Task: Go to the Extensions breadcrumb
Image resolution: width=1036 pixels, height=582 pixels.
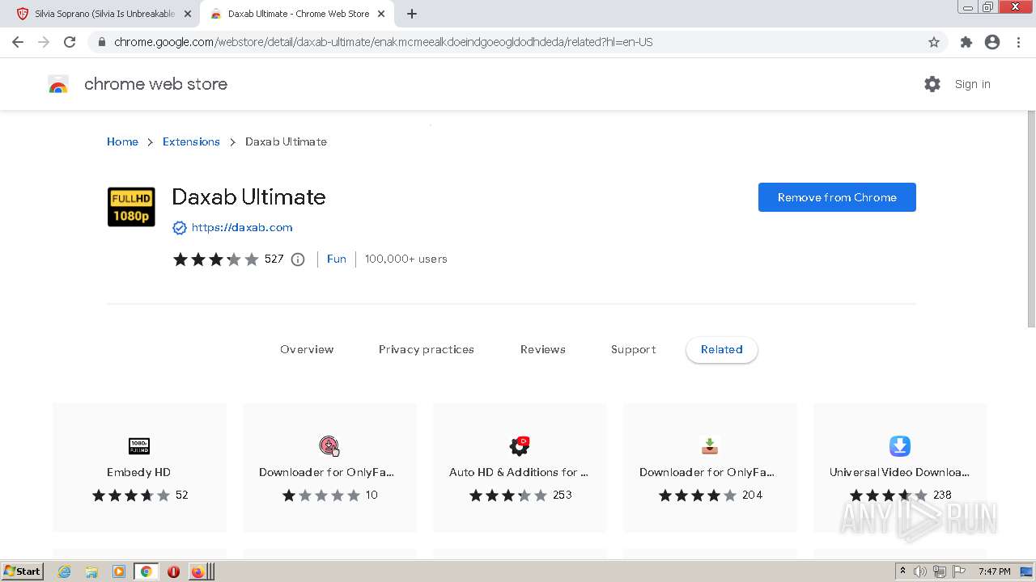Action: point(191,141)
